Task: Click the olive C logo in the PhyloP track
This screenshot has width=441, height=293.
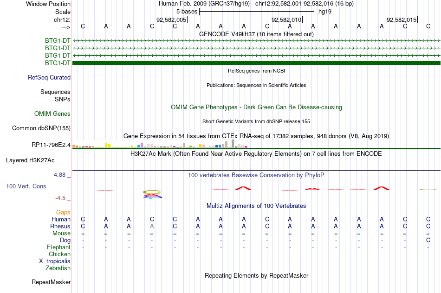Action: pyautogui.click(x=152, y=192)
